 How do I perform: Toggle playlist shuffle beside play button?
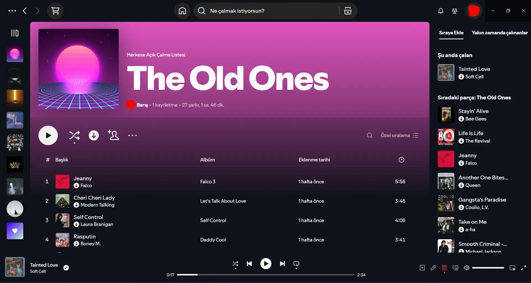click(74, 135)
